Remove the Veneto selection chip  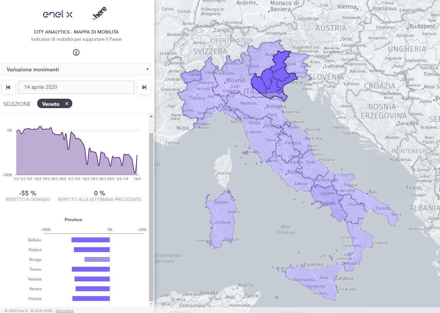click(67, 104)
